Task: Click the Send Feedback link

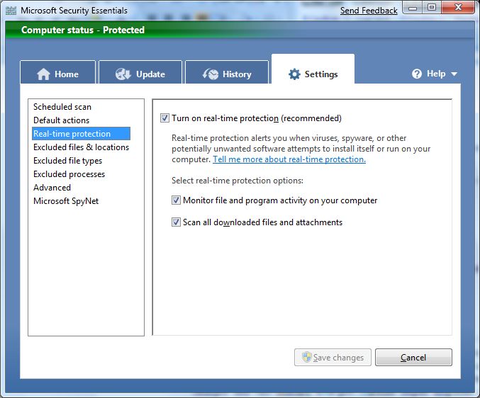Action: (x=369, y=11)
